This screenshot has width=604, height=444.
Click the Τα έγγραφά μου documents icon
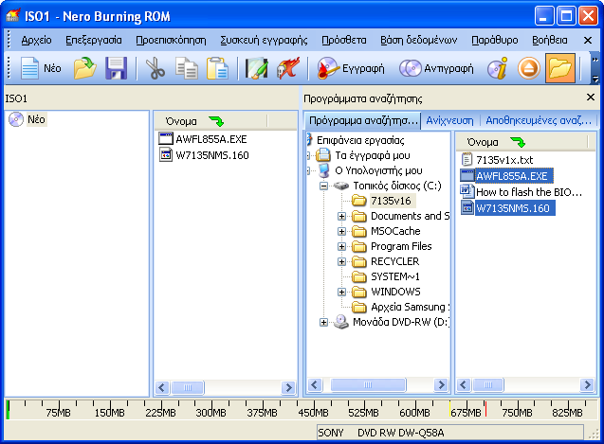323,155
